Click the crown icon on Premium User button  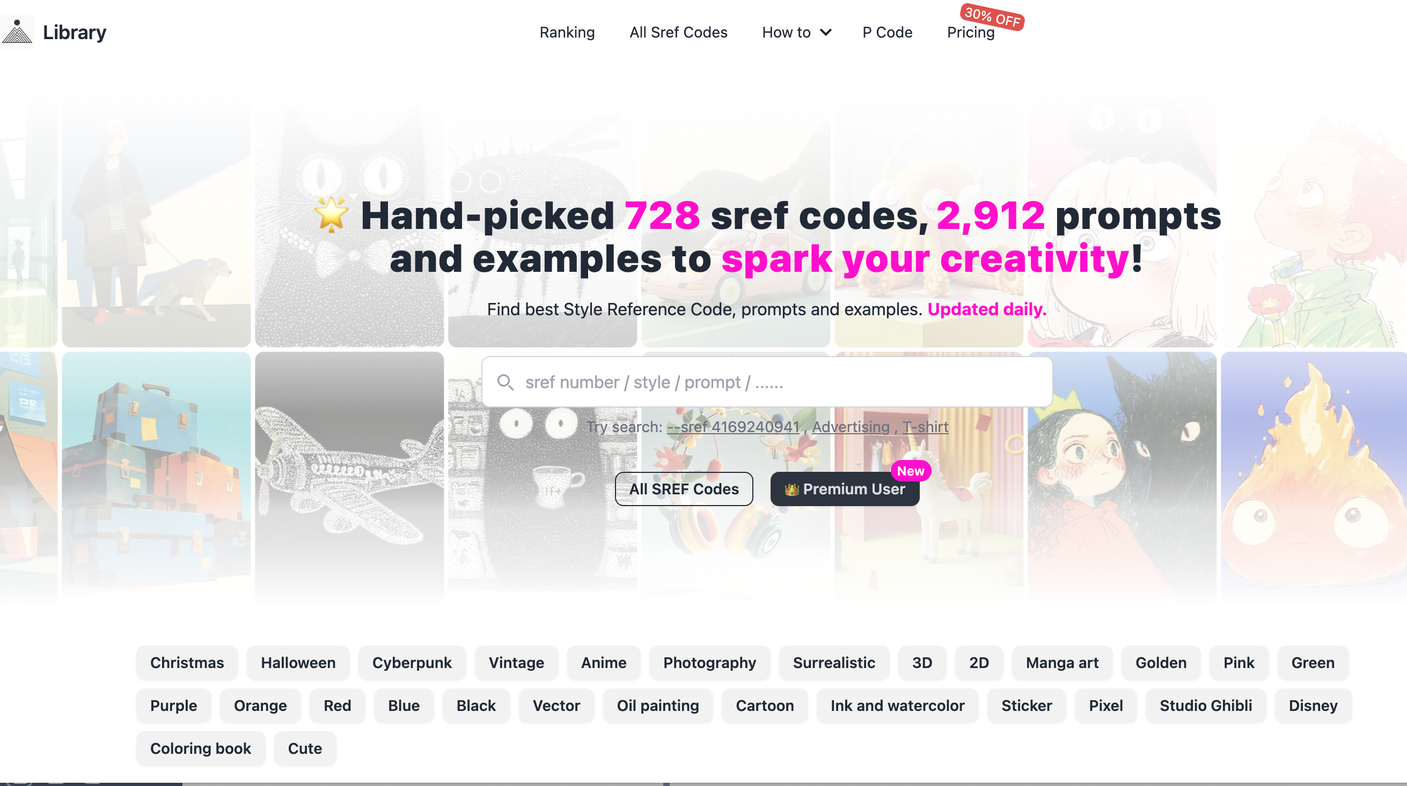tap(792, 488)
